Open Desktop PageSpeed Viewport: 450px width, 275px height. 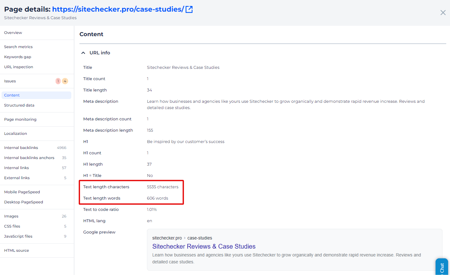click(24, 202)
